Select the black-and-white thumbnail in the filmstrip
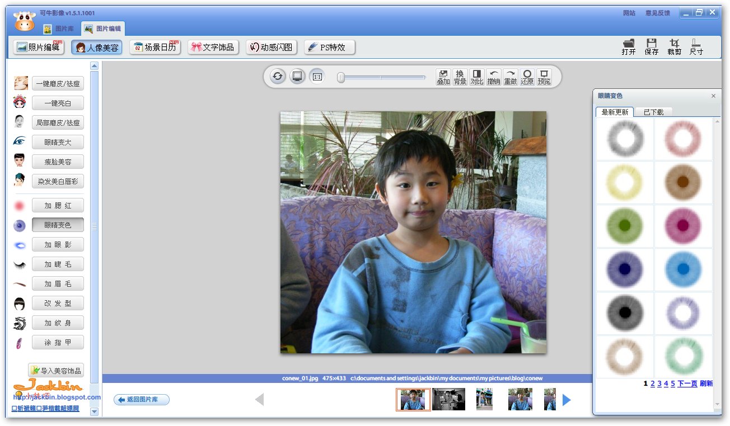This screenshot has width=730, height=426. 448,400
